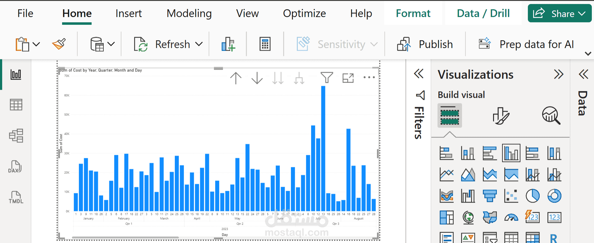Expand the Refresh dropdown arrow
594x243 pixels.
(x=199, y=44)
